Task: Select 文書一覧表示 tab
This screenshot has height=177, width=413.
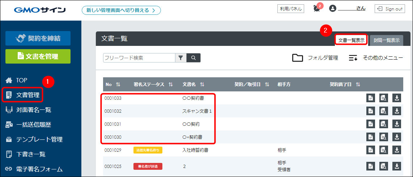Action: tap(351, 40)
